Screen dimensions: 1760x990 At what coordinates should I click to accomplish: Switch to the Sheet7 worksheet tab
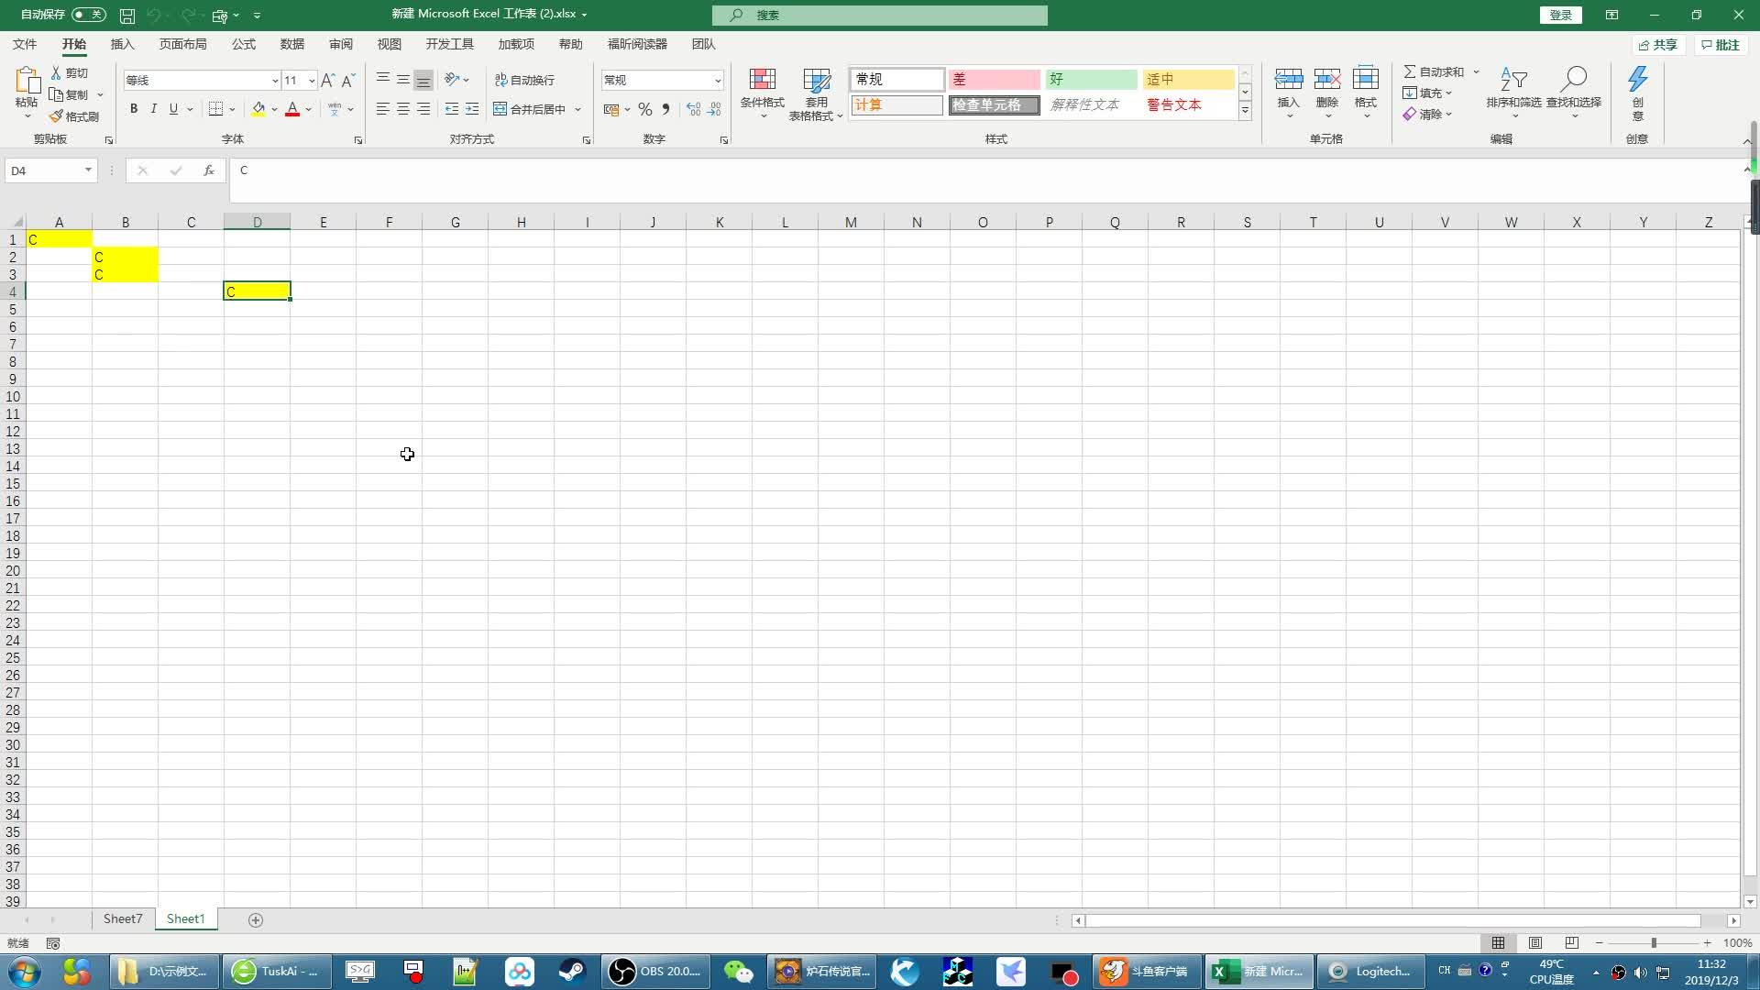122,919
